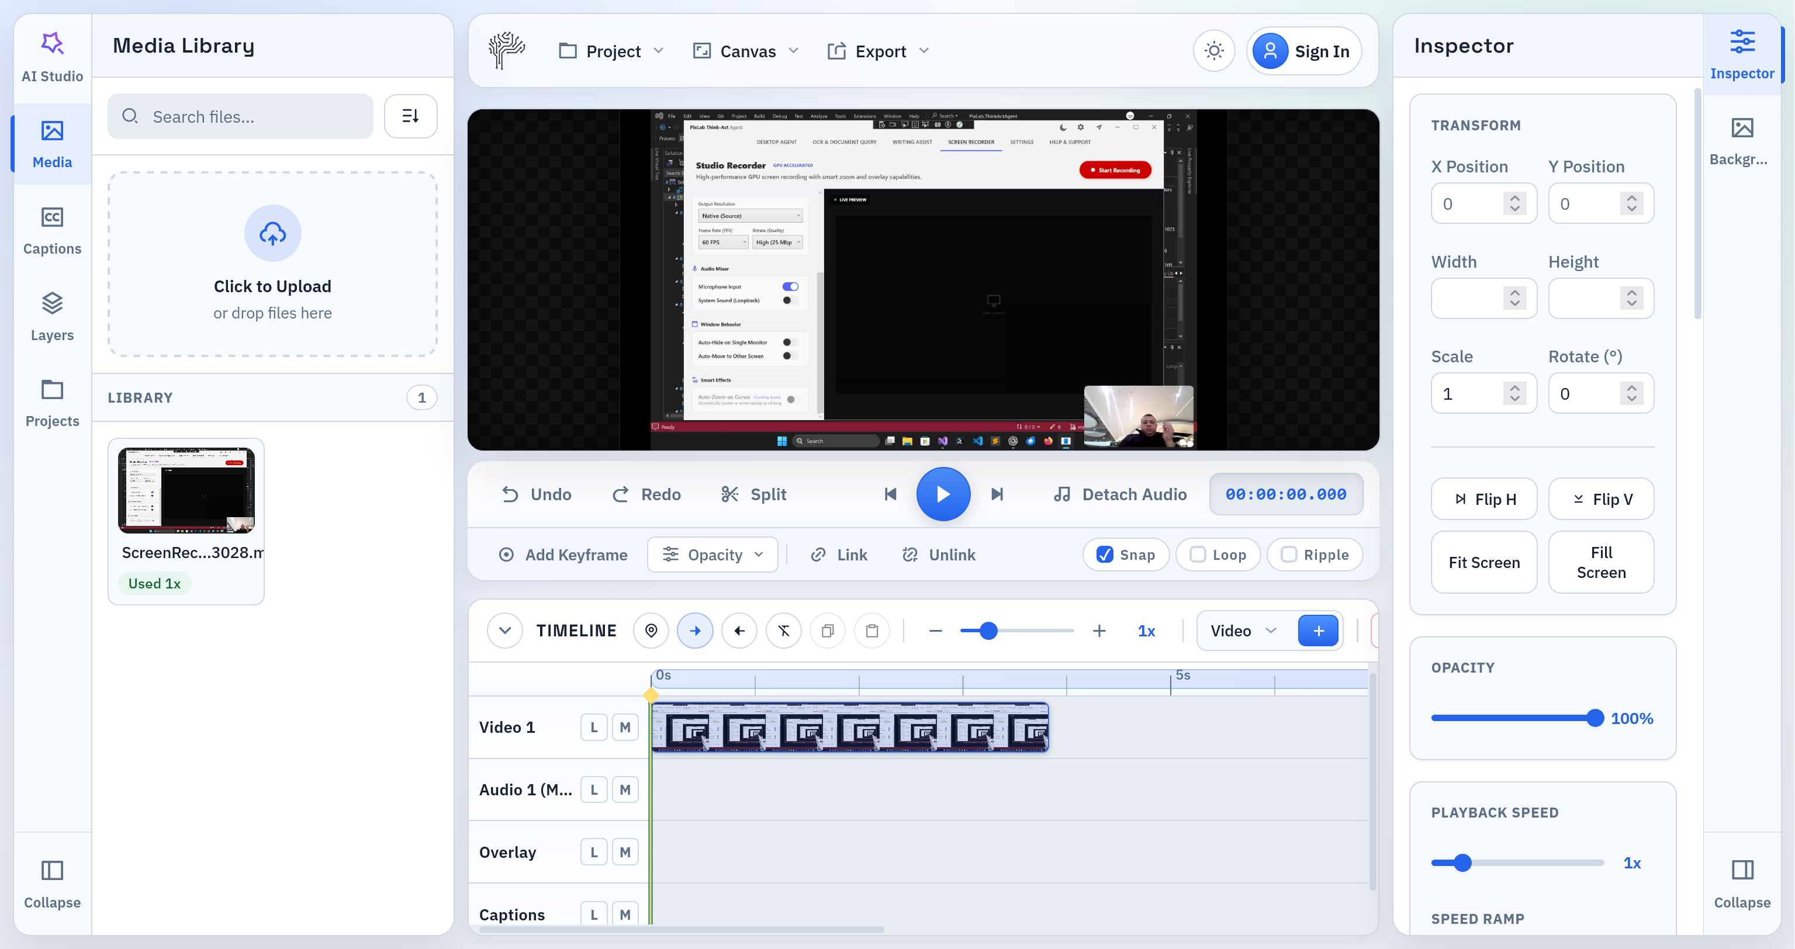Click the timeline paste clipboard icon
The width and height of the screenshot is (1795, 949).
(x=871, y=631)
